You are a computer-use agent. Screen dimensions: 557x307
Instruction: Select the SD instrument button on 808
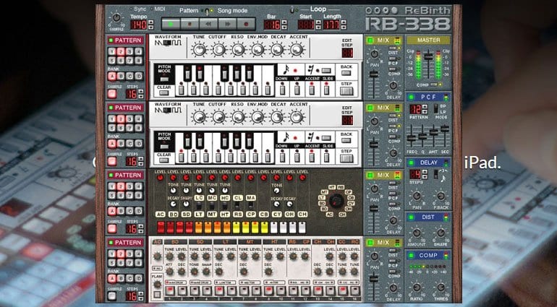(186, 215)
